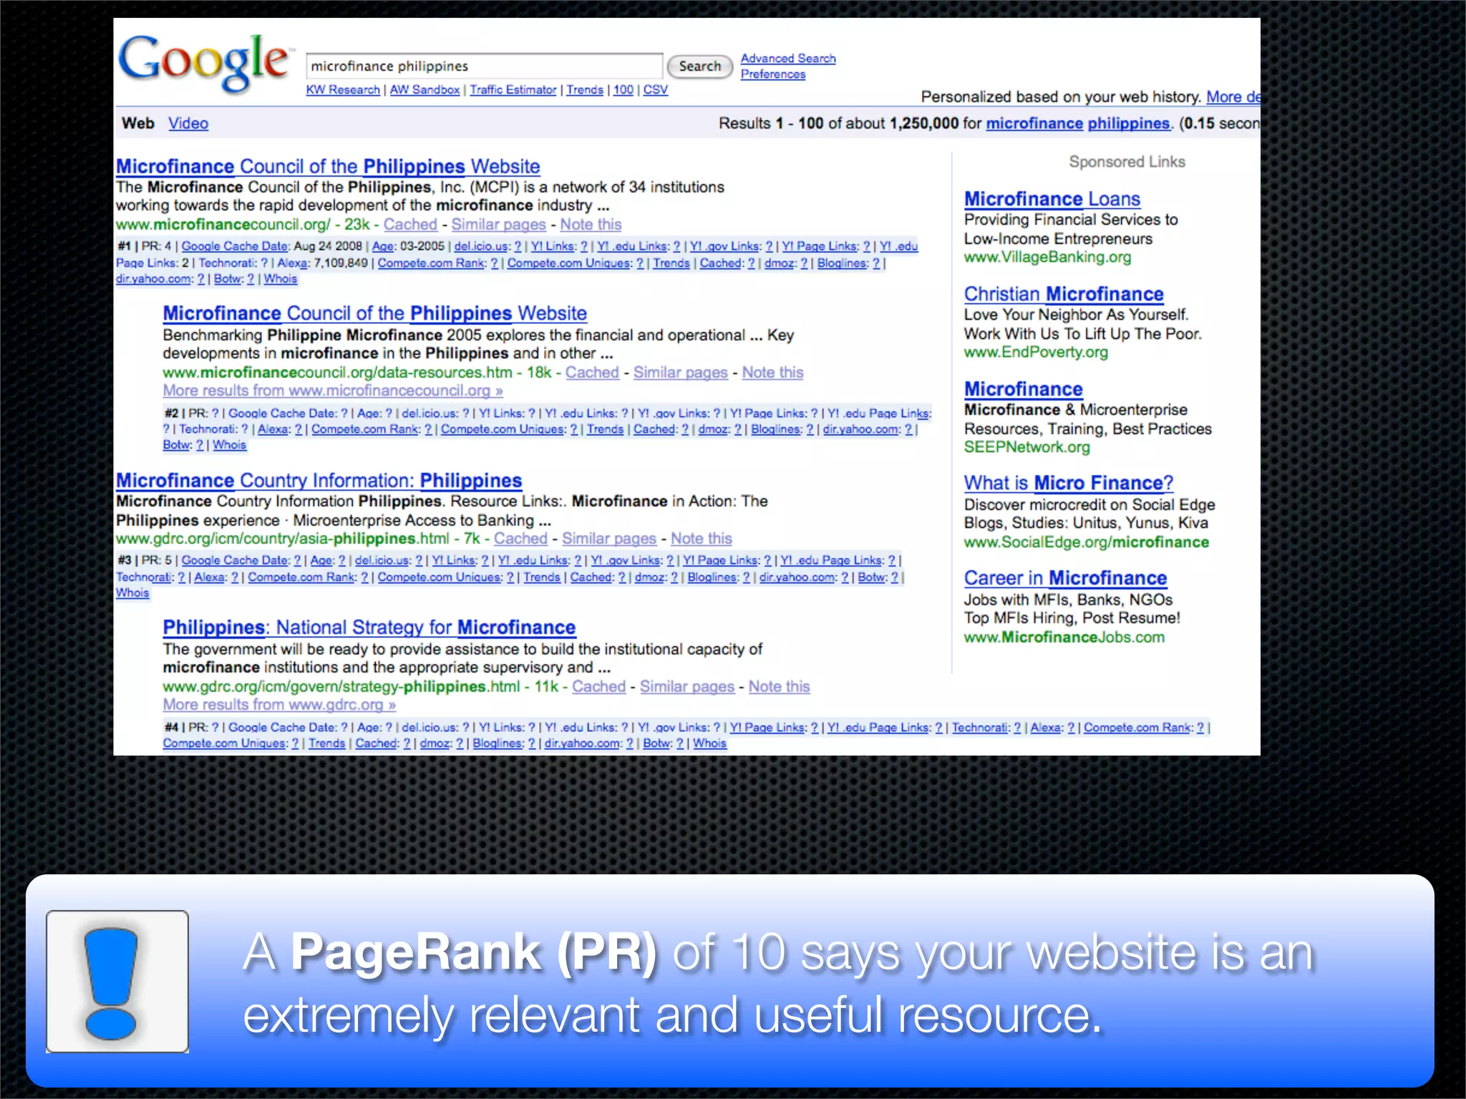
Task: Open Cached link for asia-philippines.html result
Action: (x=520, y=539)
